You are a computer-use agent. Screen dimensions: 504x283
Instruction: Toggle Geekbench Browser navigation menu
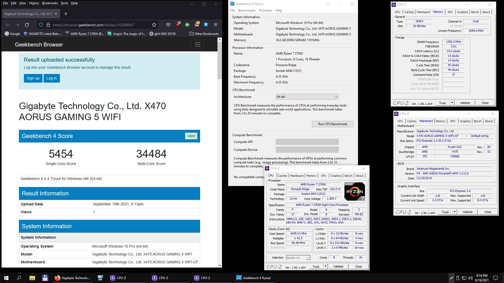coord(198,45)
